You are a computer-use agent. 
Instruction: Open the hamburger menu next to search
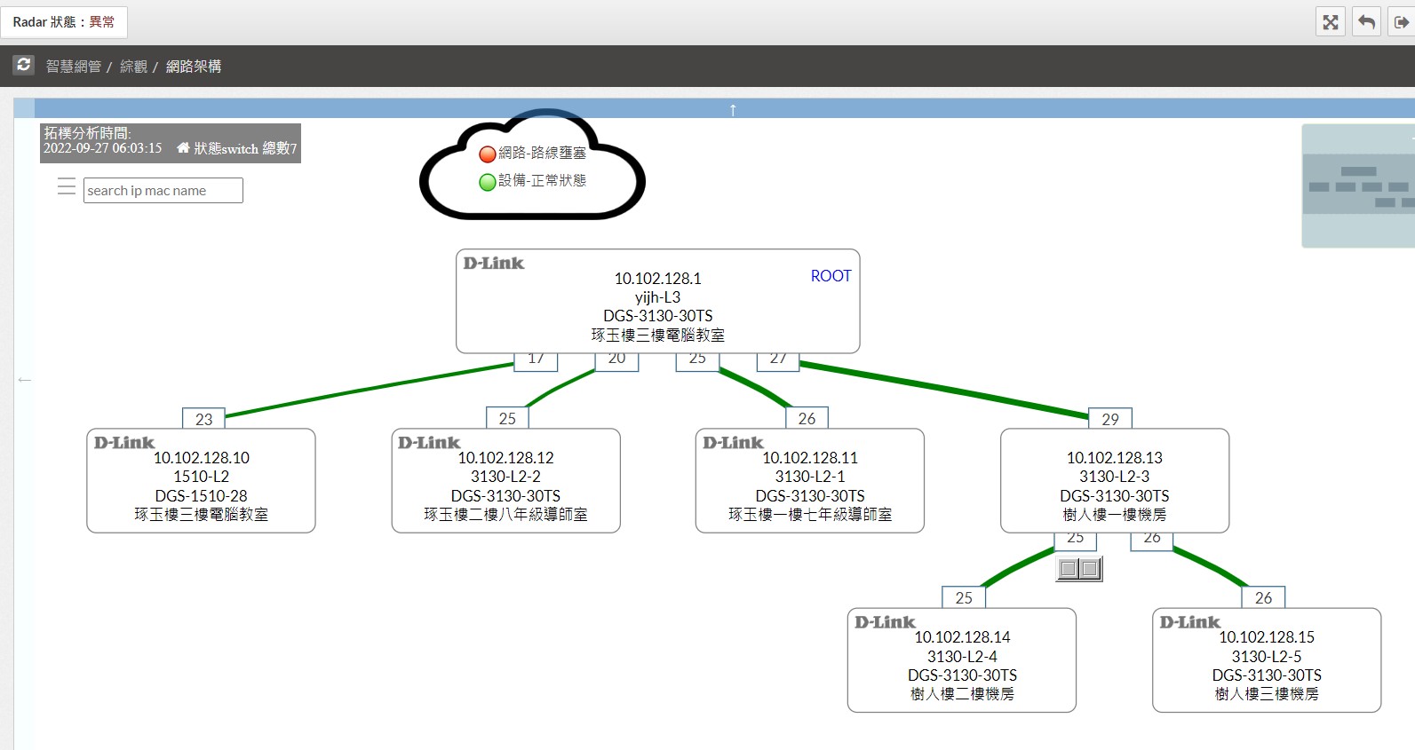click(x=67, y=186)
